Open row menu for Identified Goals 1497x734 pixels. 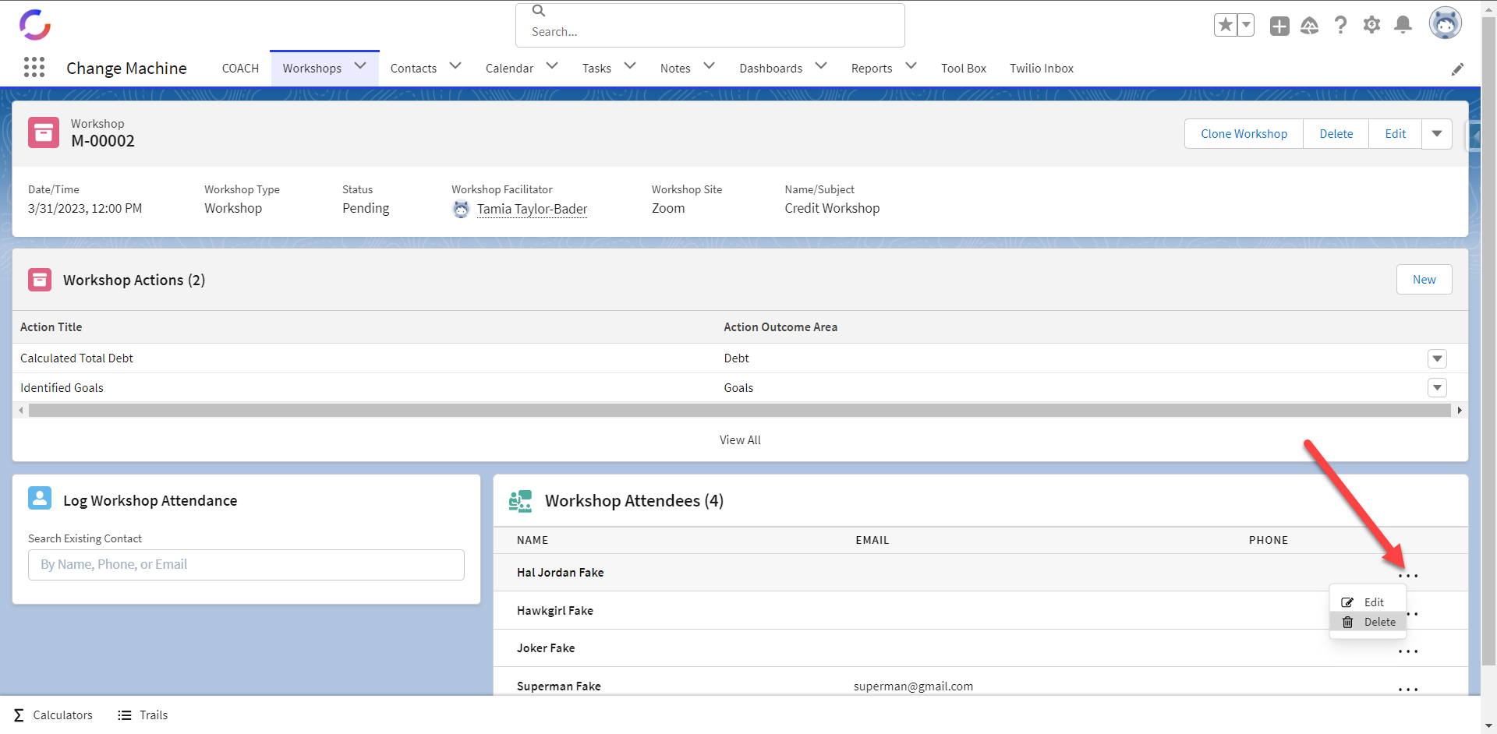1437,388
